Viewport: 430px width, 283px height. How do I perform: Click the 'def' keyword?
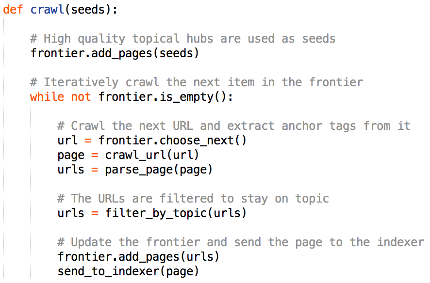point(13,10)
